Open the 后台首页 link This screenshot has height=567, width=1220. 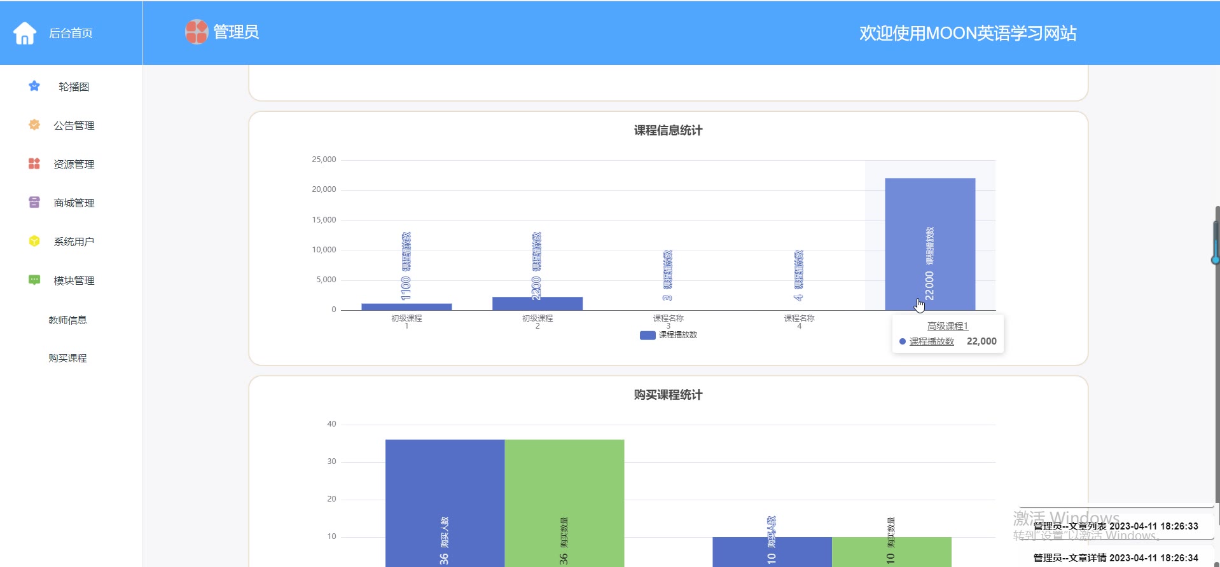coord(71,33)
